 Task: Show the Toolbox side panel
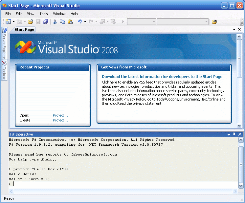point(4,70)
